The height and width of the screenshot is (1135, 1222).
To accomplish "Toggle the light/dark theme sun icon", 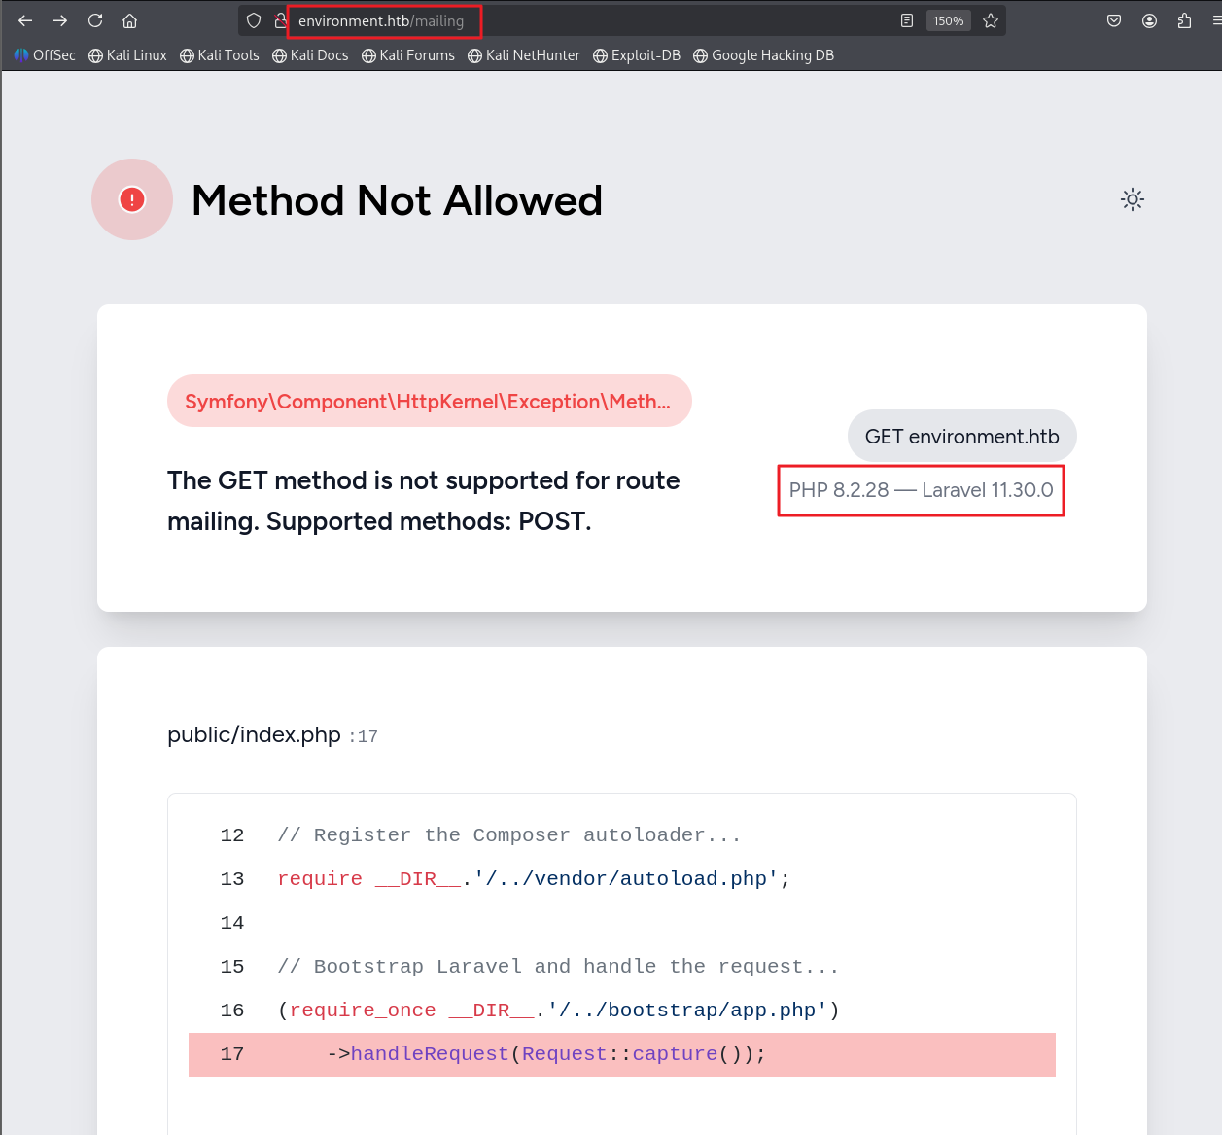I will click(x=1132, y=199).
